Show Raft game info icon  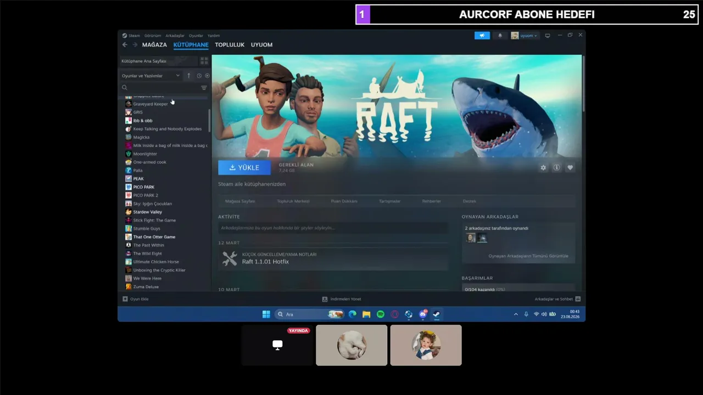(x=556, y=167)
